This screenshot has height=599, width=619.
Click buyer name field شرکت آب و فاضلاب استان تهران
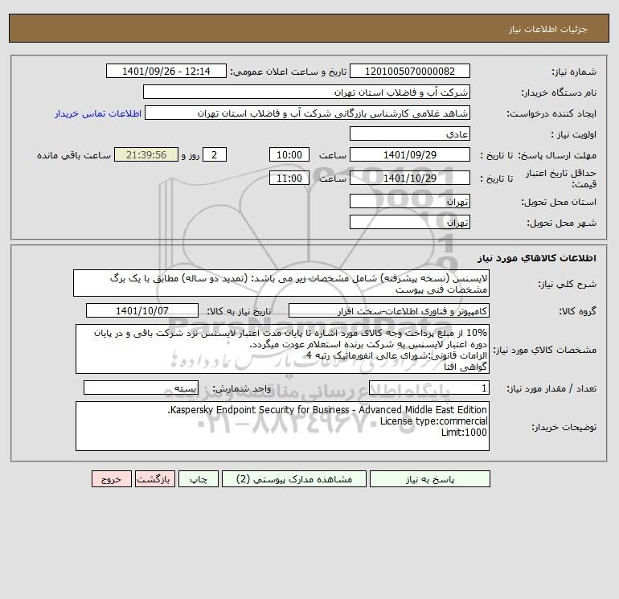coord(306,92)
